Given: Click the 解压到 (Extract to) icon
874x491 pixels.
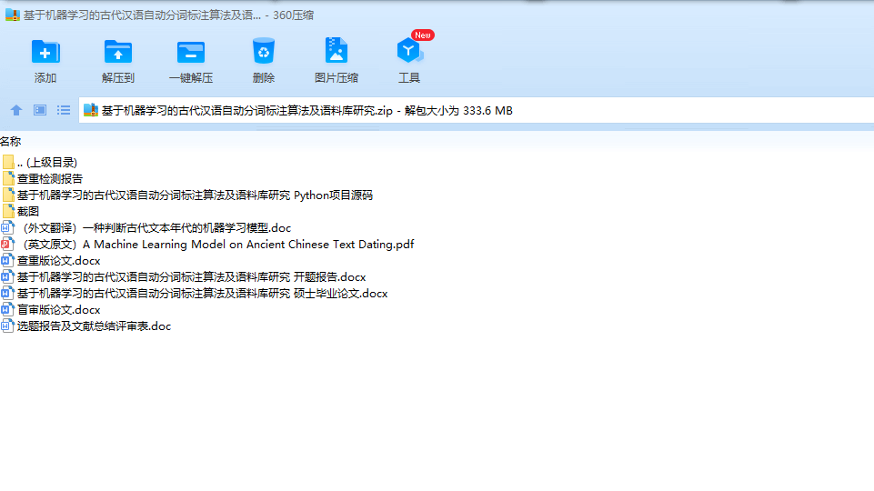Looking at the screenshot, I should tap(118, 53).
